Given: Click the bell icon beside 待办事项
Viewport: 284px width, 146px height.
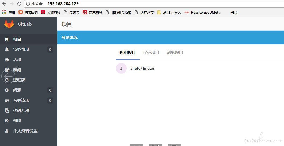Looking at the screenshot, I should click(x=7, y=50).
